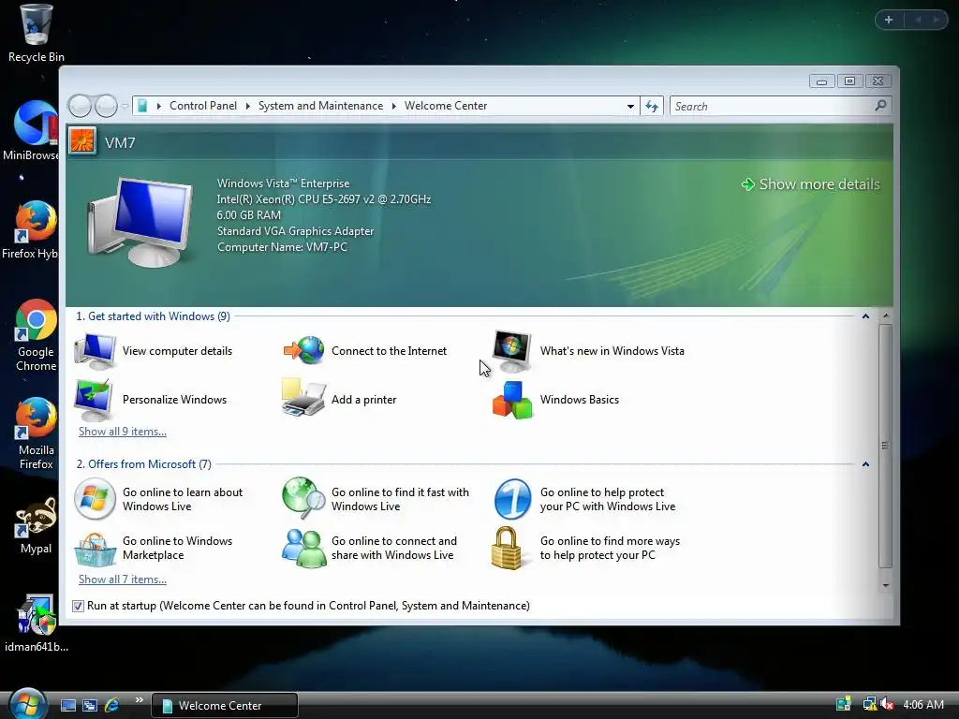Select Mozilla Firefox desktop shortcut

coord(36,418)
